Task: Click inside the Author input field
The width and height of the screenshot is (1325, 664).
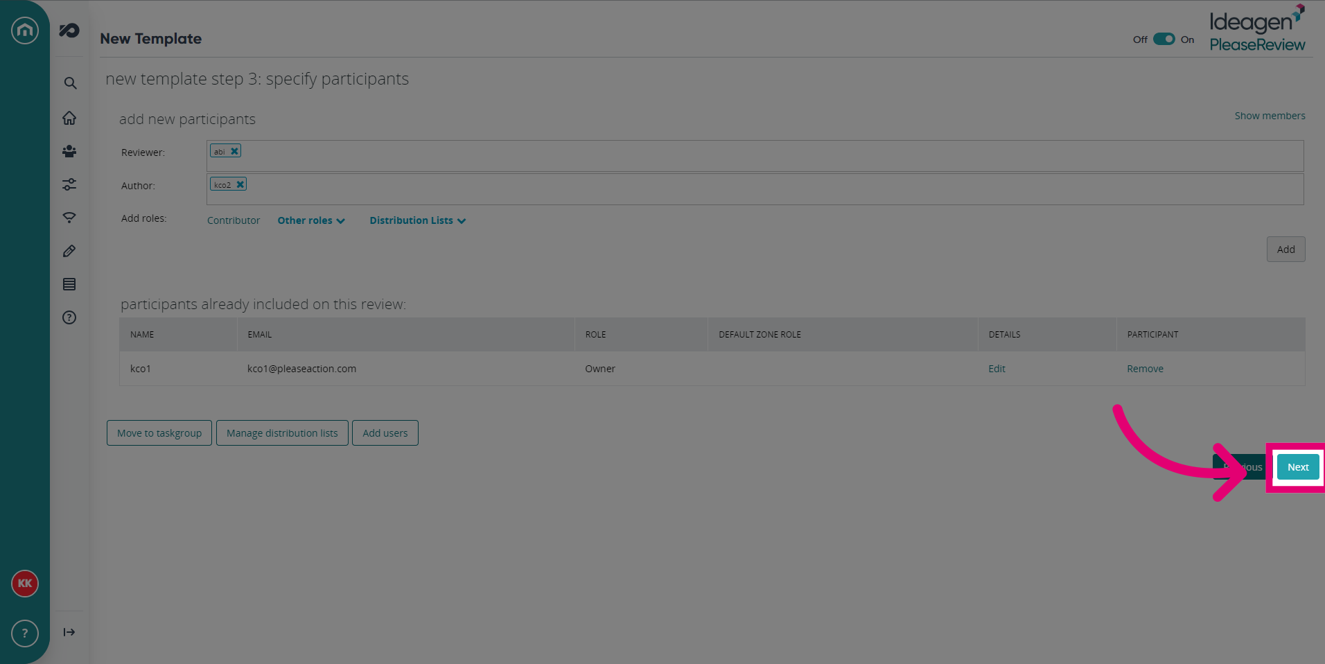Action: coord(755,189)
